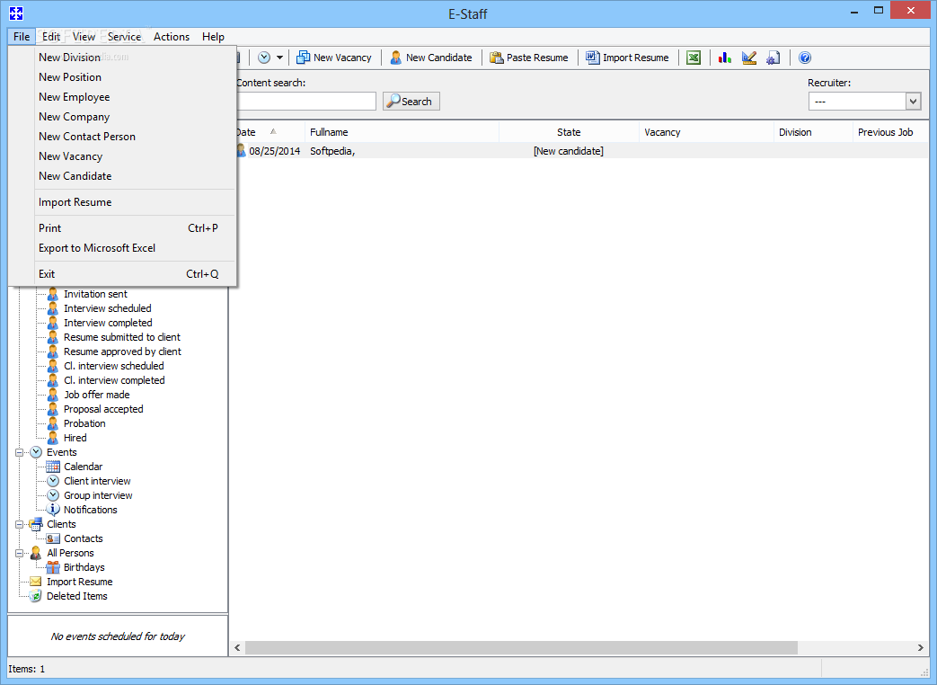Choose New Candidate in File menu
The height and width of the screenshot is (685, 937).
122,175
